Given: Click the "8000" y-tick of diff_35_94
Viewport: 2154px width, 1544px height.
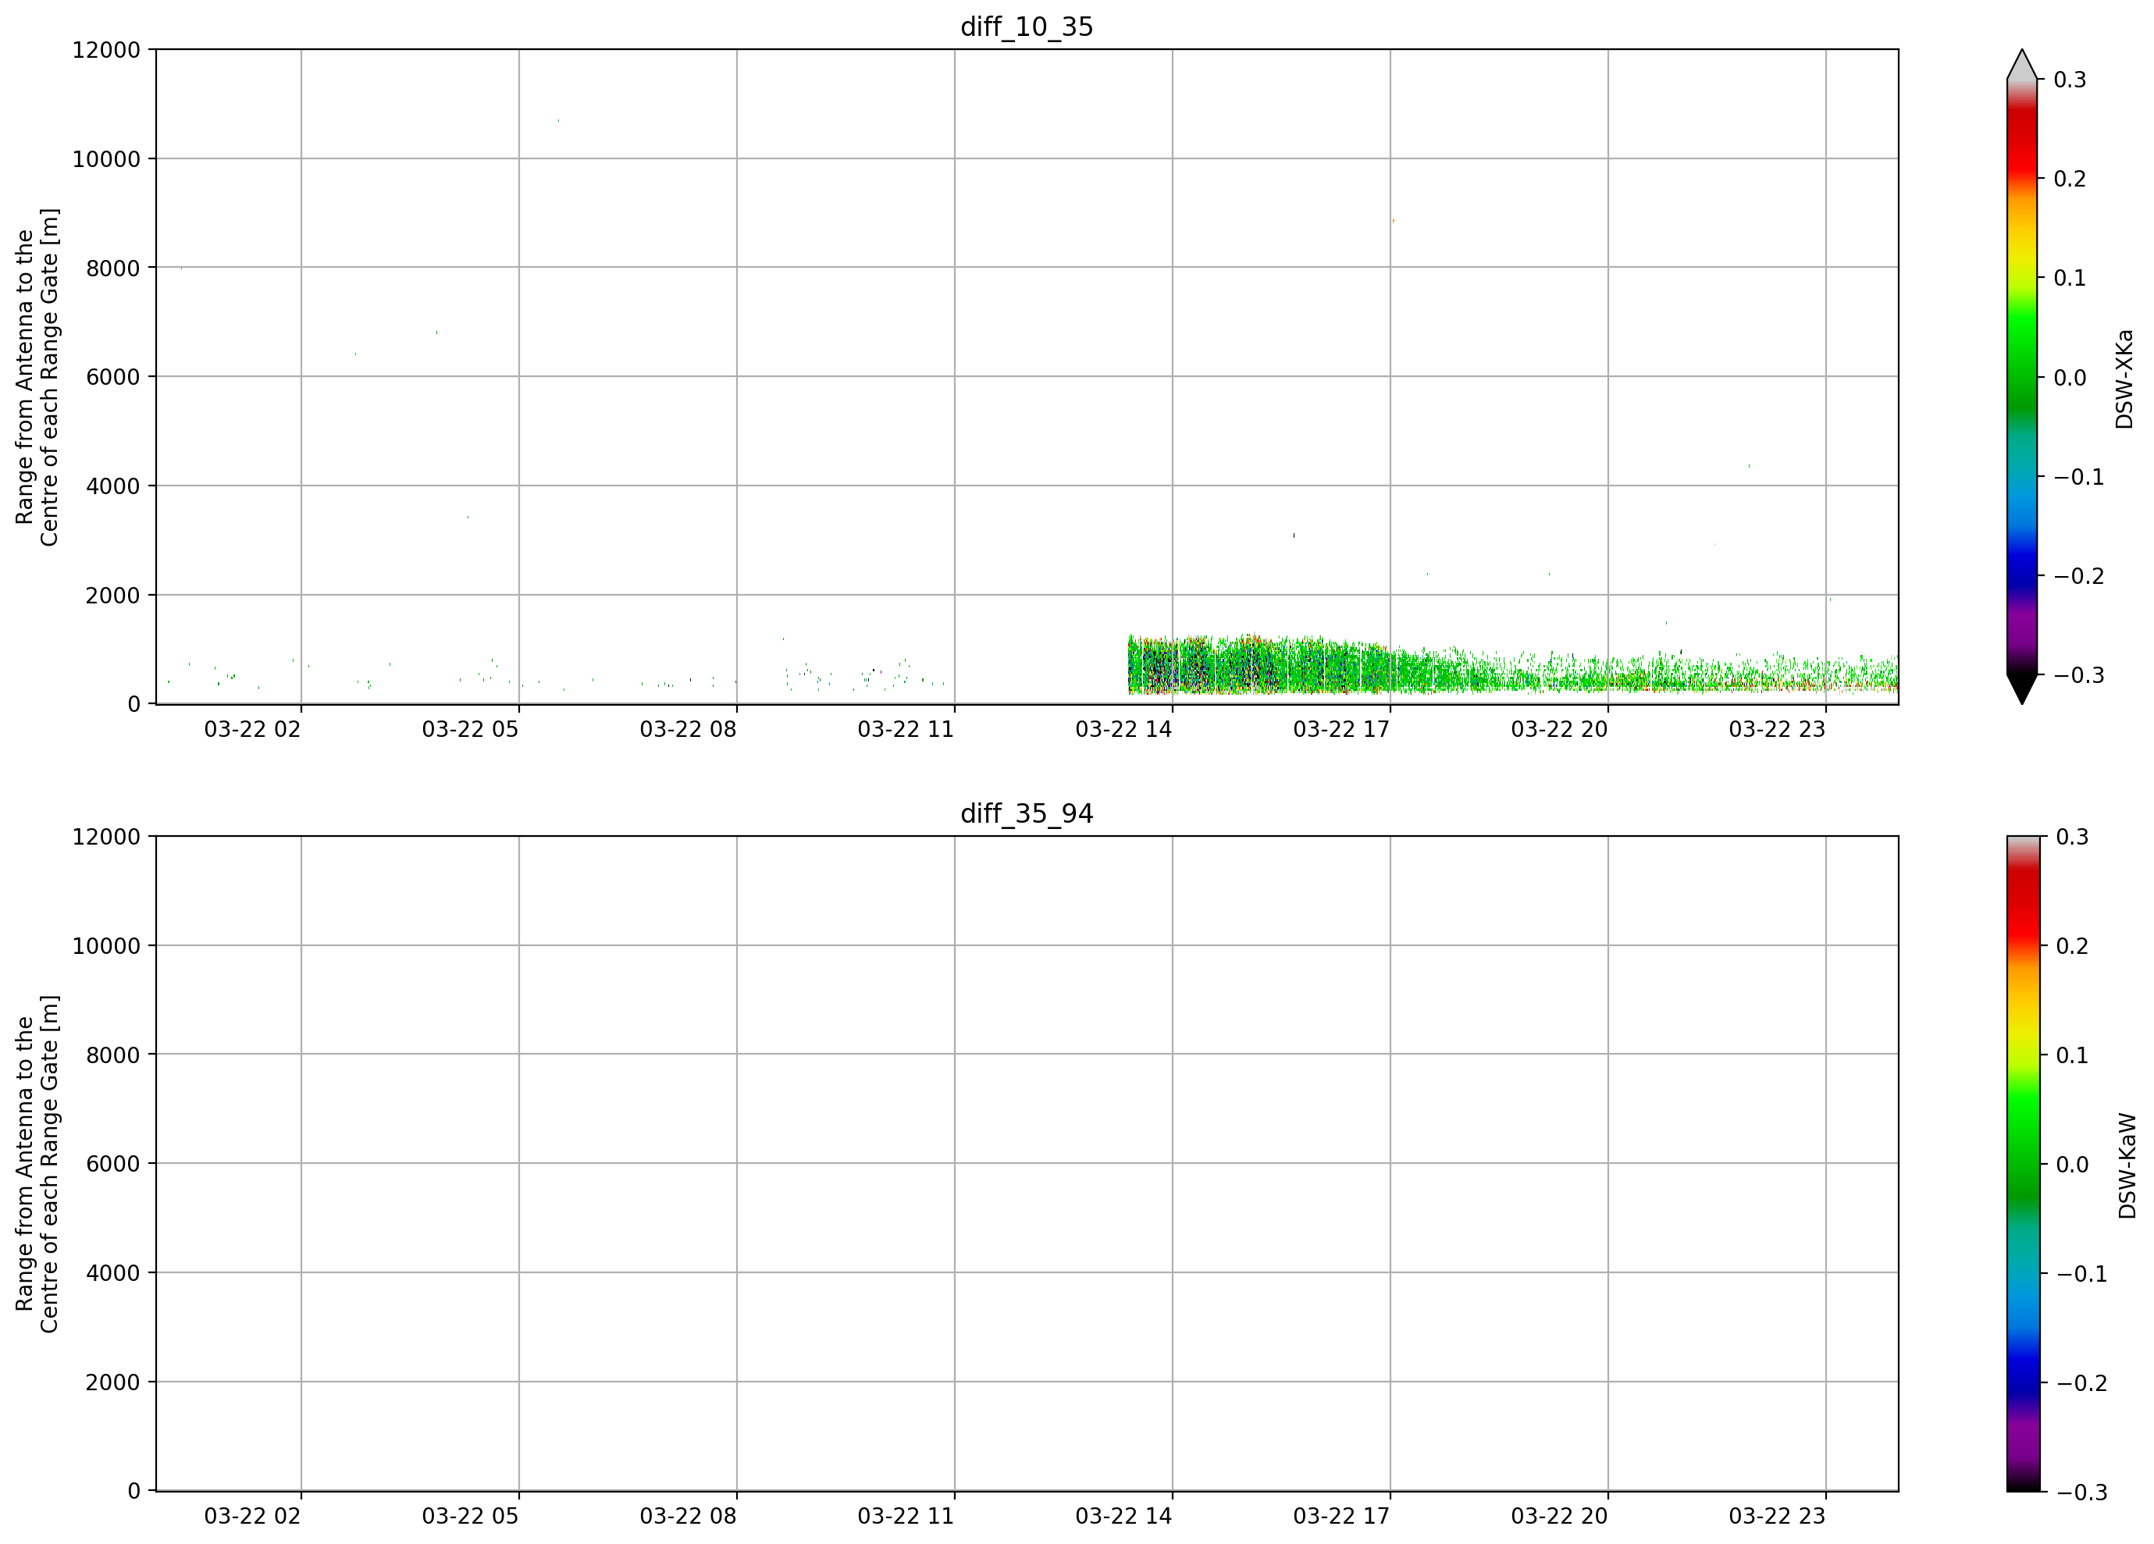Looking at the screenshot, I should click(113, 1055).
